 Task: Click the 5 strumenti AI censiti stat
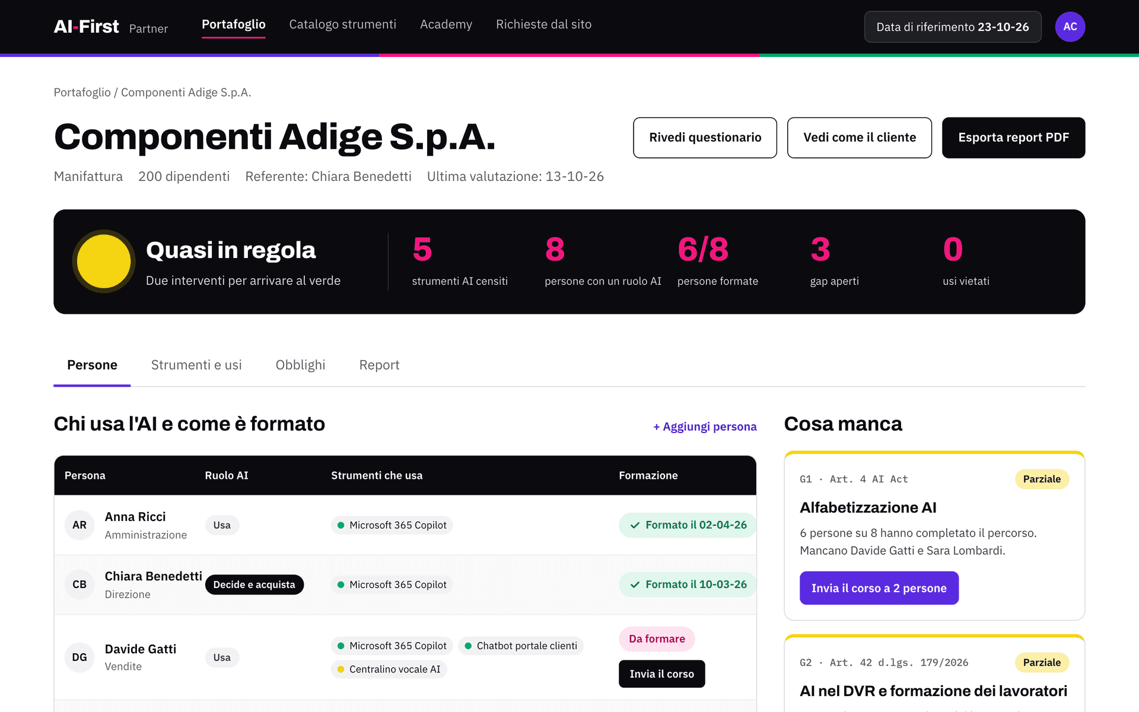click(460, 261)
